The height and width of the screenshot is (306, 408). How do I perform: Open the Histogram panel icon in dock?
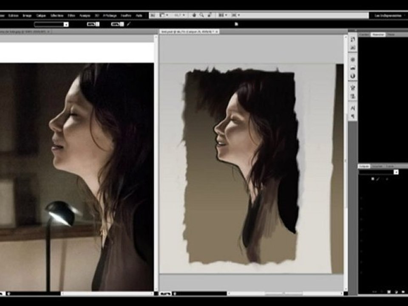(x=353, y=68)
